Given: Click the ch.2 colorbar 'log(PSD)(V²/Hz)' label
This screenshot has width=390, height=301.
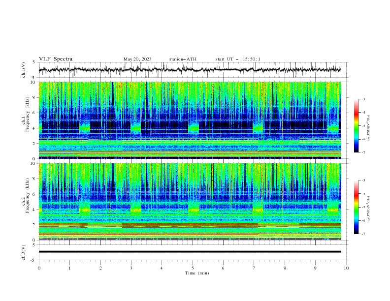Looking at the screenshot, I should tap(369, 210).
